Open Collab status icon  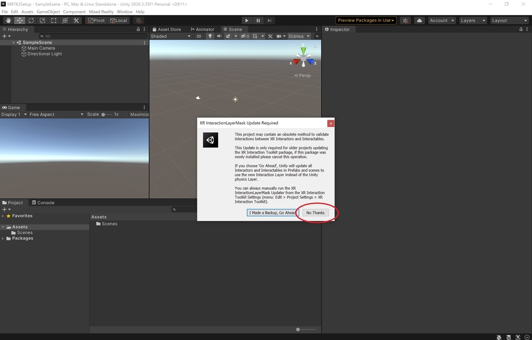tap(405, 20)
